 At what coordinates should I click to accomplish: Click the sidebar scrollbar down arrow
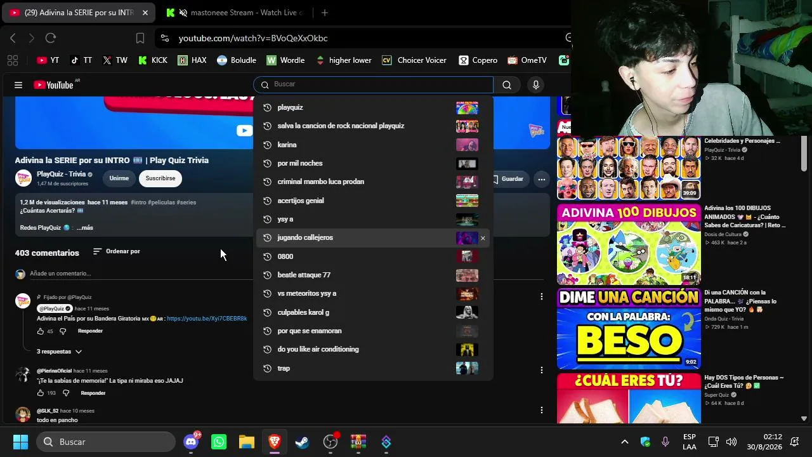point(804,419)
